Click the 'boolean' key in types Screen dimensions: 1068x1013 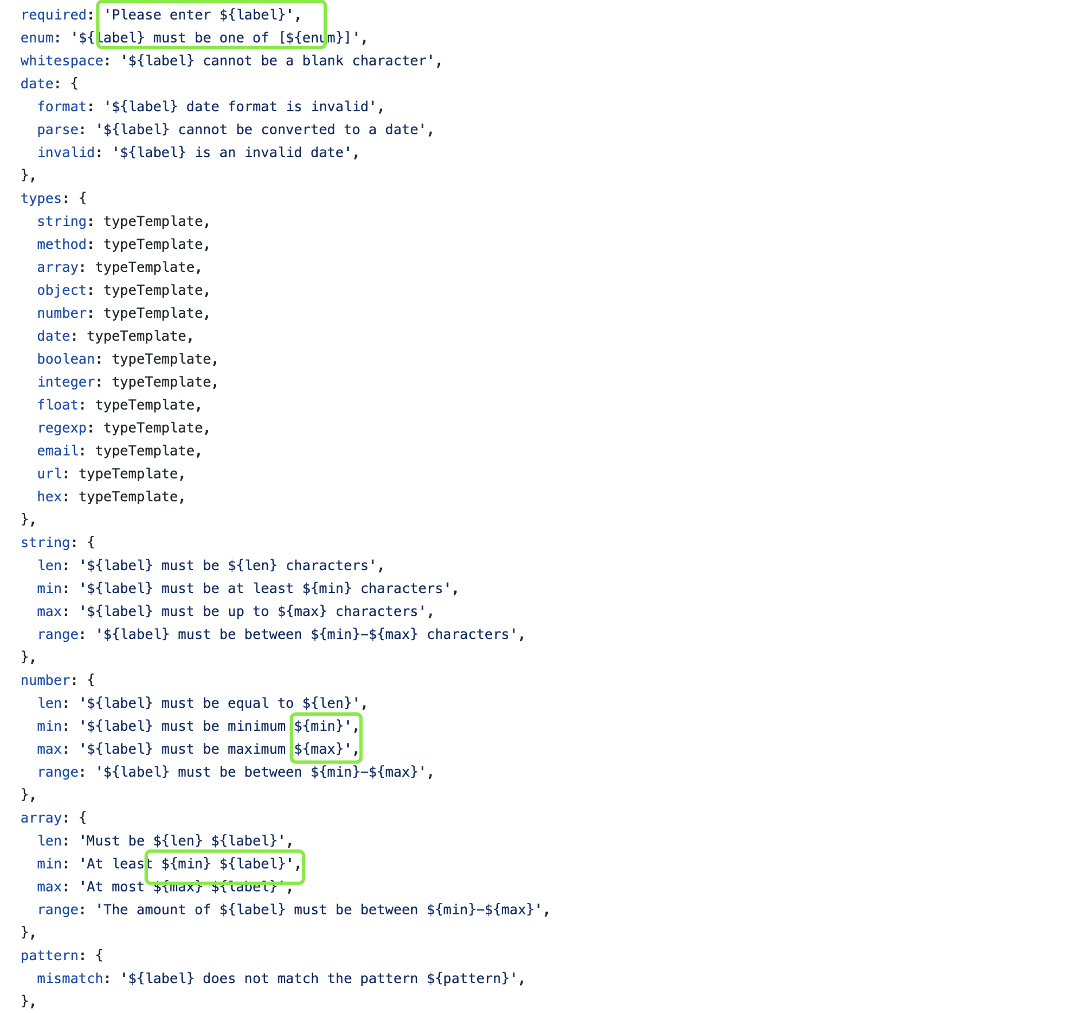pos(66,359)
